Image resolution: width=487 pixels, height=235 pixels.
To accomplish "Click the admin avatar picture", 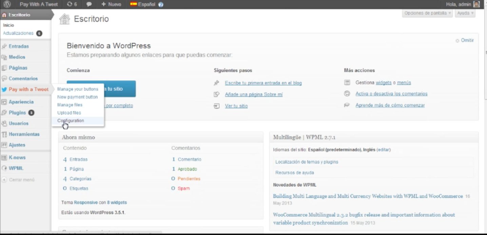I will pyautogui.click(x=477, y=4).
